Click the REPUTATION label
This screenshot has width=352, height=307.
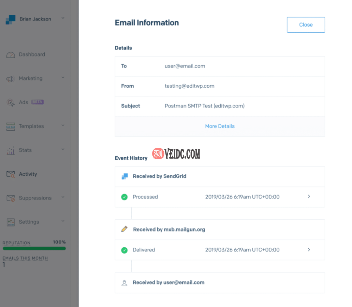(x=17, y=243)
